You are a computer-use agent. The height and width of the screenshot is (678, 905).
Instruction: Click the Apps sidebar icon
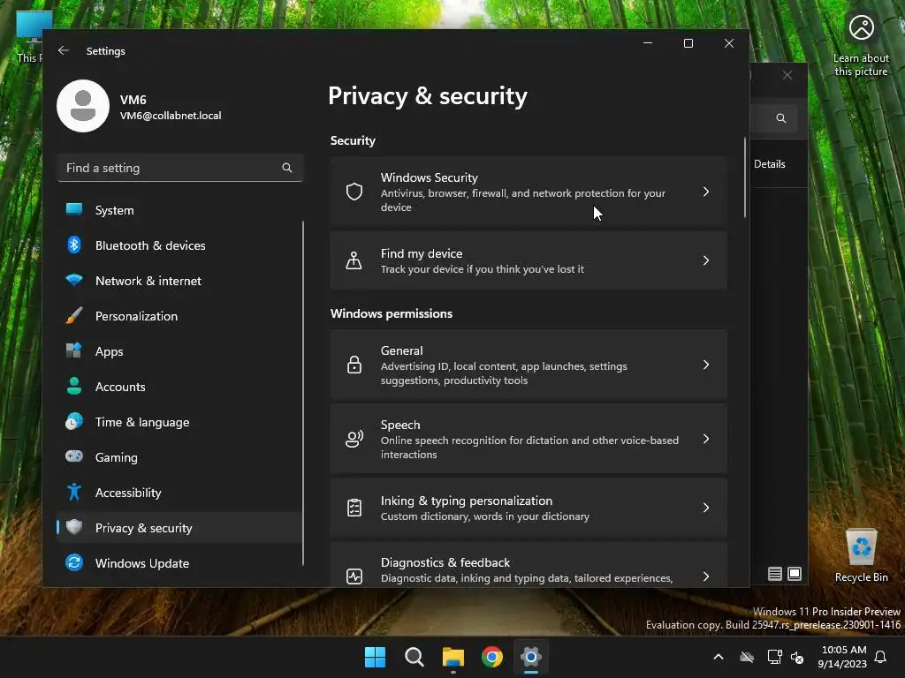coord(74,350)
